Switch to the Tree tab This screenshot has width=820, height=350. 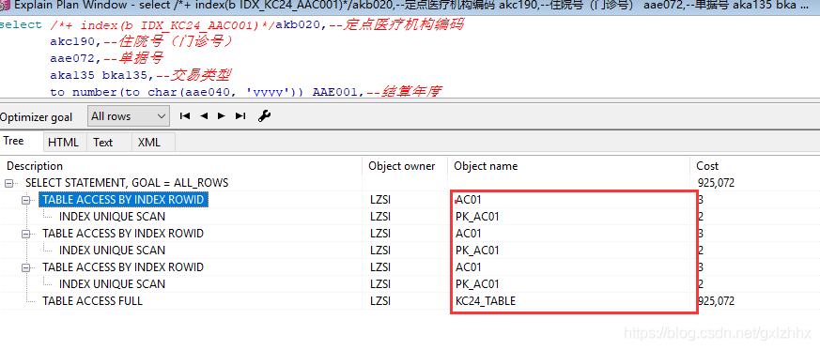coord(13,141)
